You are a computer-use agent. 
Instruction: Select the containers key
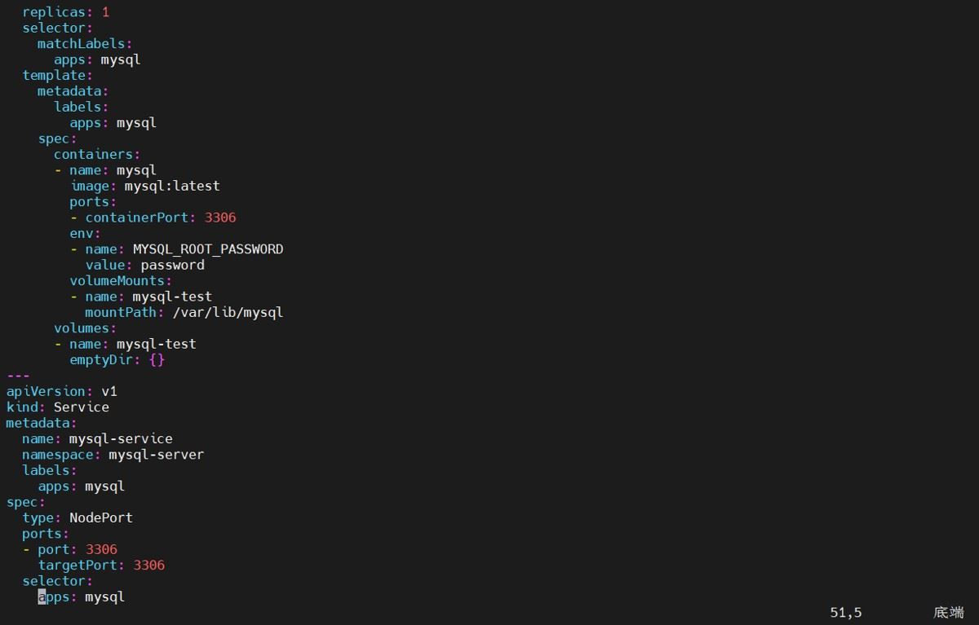(96, 154)
